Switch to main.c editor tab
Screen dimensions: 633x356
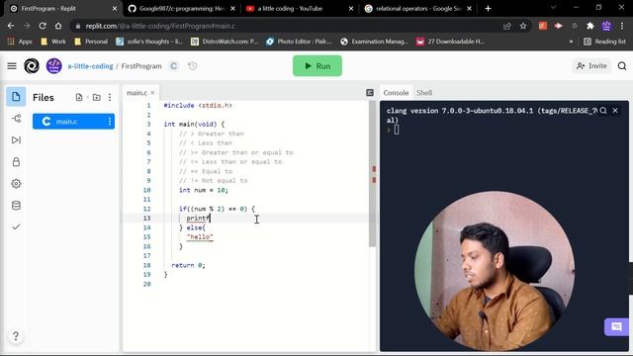(136, 93)
